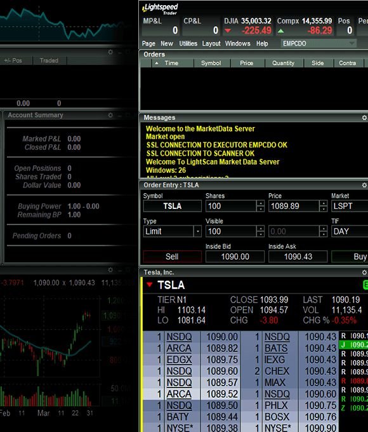Click the Sell button

[x=173, y=257]
